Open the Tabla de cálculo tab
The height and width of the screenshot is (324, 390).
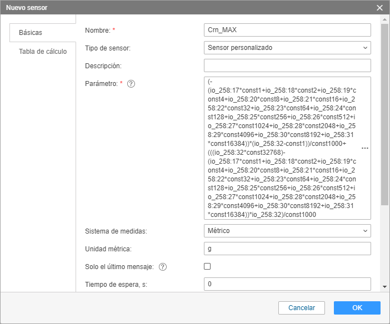(43, 52)
